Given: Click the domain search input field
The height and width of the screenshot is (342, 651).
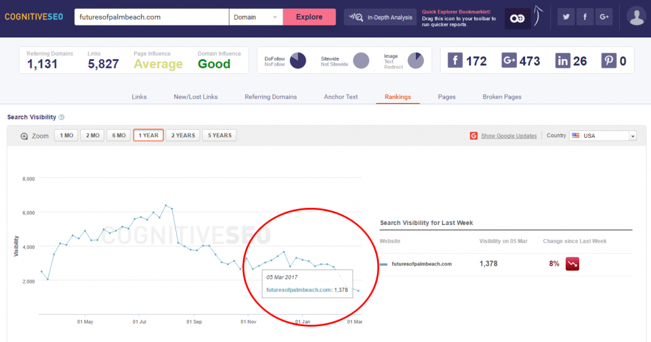Looking at the screenshot, I should (151, 17).
